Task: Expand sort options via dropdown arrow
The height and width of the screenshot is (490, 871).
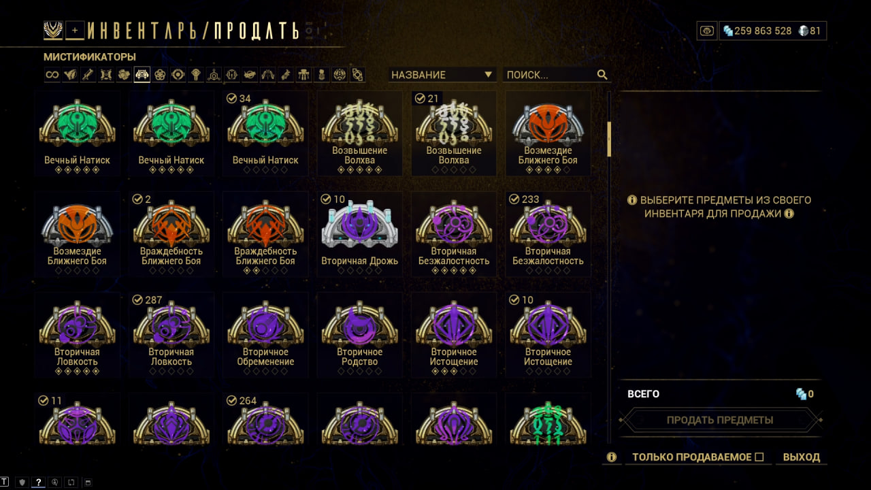Action: [x=488, y=75]
